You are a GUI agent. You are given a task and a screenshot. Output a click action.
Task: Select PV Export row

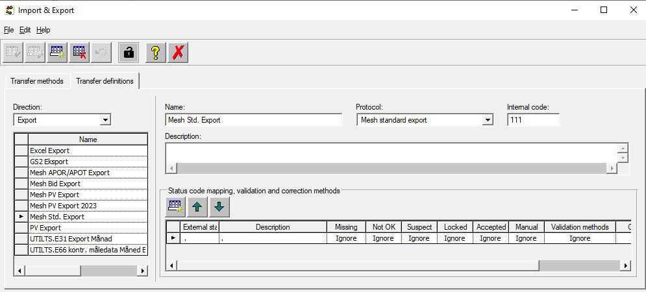pos(88,228)
